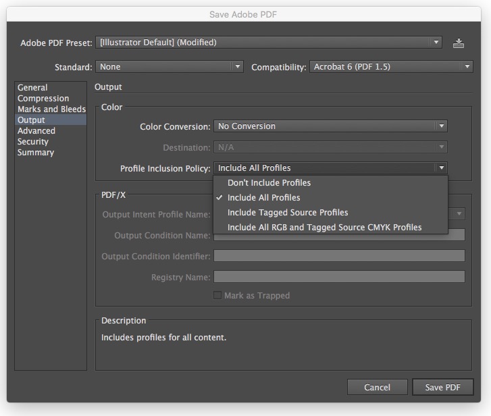Switch to the Marks and Bleeds section
Viewport: 491px width, 416px height.
tap(52, 109)
